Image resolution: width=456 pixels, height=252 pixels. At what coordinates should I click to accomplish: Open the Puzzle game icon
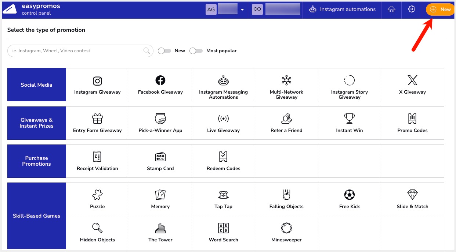click(97, 195)
